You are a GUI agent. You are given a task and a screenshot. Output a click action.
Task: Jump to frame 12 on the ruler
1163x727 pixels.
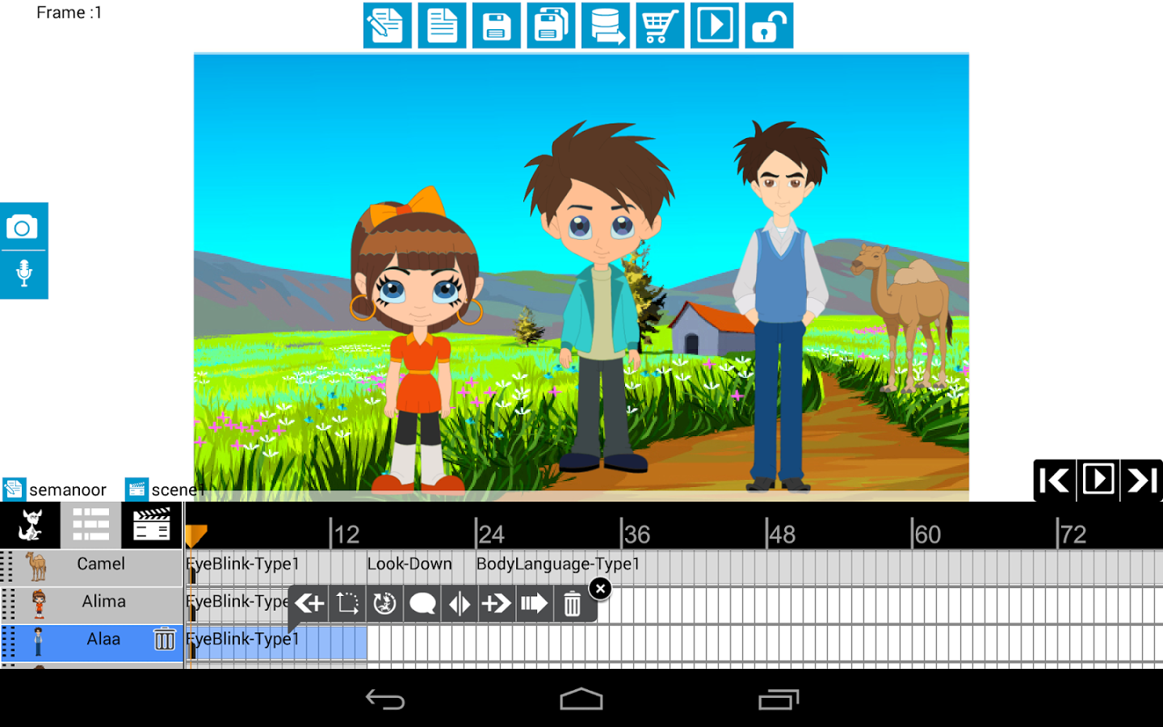(x=346, y=534)
